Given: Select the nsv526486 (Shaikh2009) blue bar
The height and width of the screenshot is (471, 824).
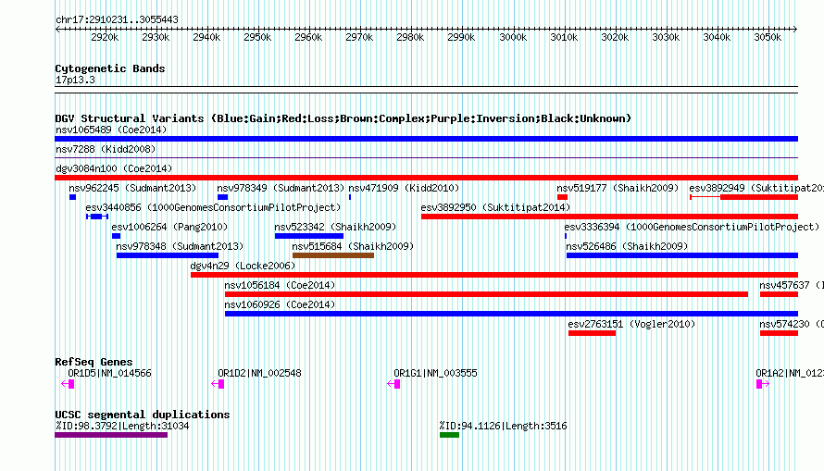Looking at the screenshot, I should 682,255.
